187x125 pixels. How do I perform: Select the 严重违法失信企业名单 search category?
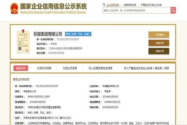(151, 5)
